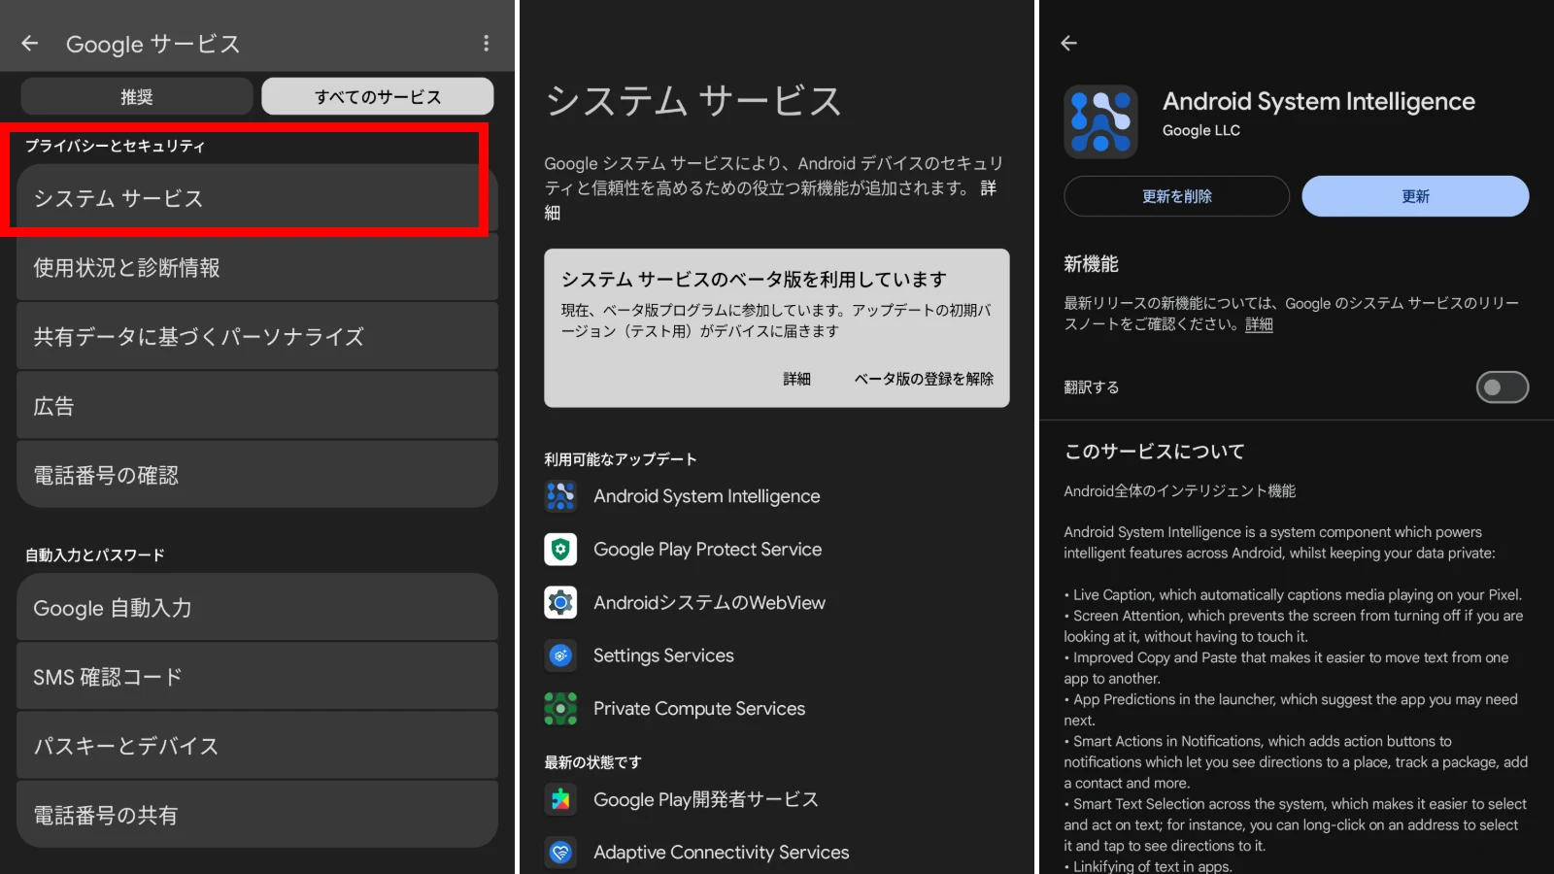Select Private Compute Services row text
1554x874 pixels.
tap(699, 709)
